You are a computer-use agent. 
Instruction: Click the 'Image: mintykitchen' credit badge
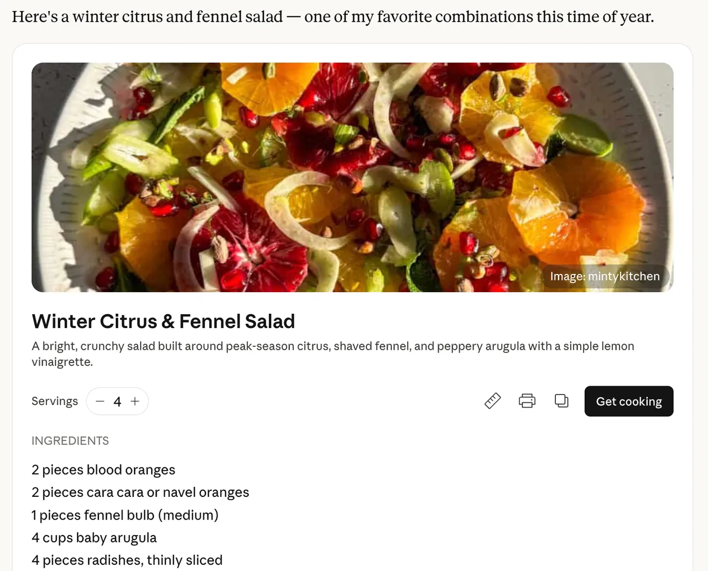pyautogui.click(x=605, y=277)
